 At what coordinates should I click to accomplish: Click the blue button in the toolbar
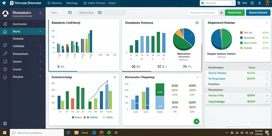pos(258,13)
